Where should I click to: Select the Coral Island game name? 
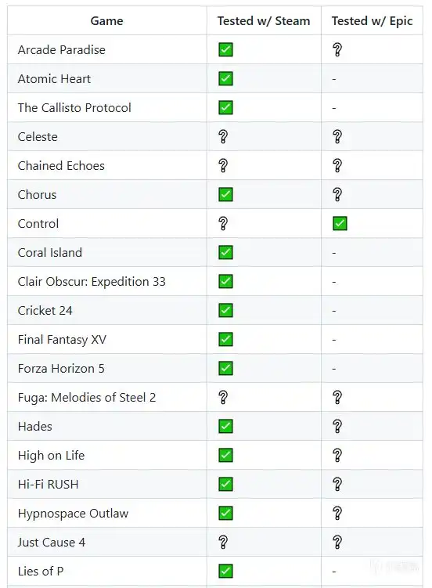(x=50, y=253)
